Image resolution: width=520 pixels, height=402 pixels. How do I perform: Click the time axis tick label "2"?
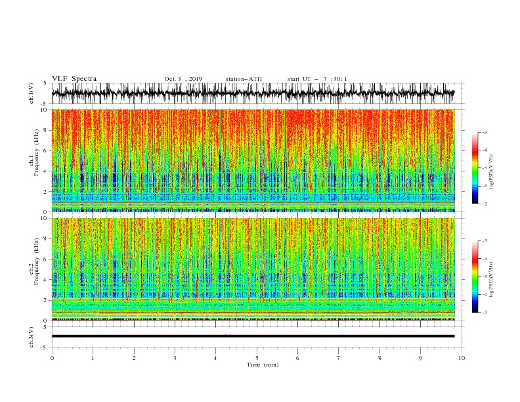134,358
